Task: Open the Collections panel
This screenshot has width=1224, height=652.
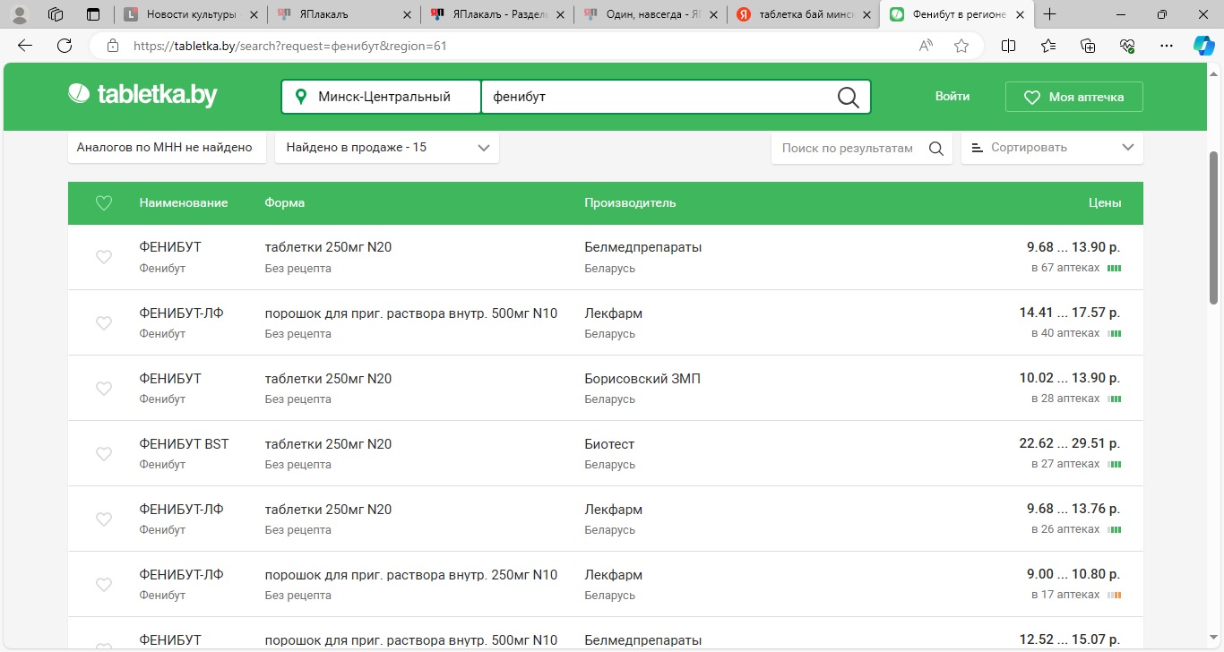Action: tap(1088, 46)
